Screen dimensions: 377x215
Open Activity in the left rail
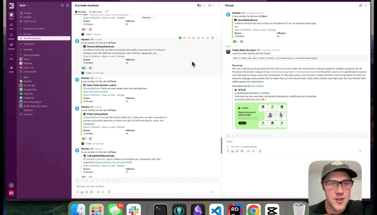(11, 36)
